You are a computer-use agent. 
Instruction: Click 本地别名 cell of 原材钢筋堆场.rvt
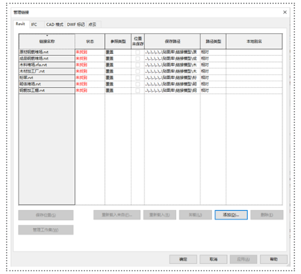(x=254, y=52)
